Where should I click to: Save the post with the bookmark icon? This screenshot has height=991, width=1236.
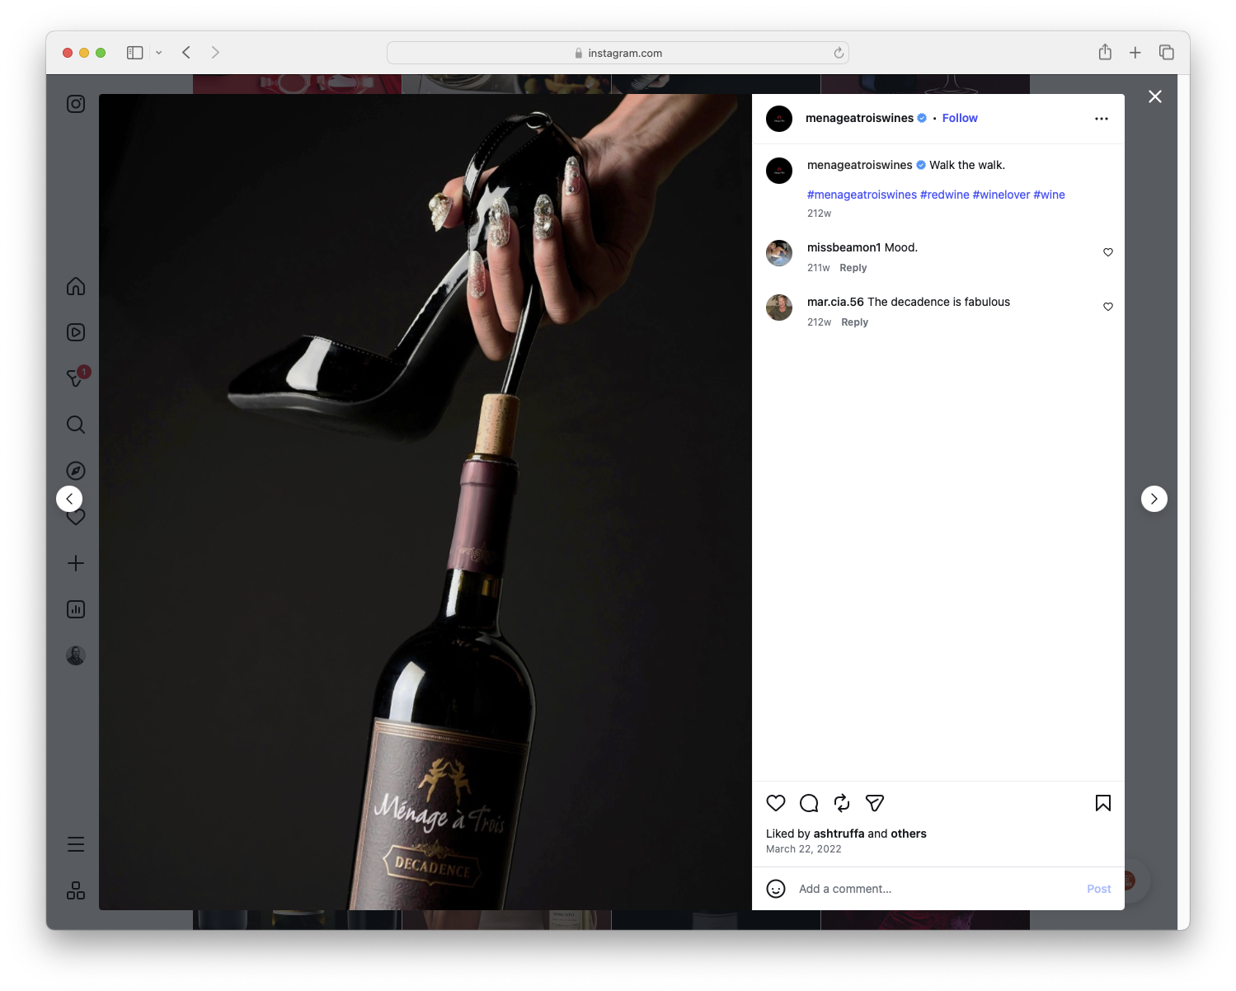[x=1102, y=803]
